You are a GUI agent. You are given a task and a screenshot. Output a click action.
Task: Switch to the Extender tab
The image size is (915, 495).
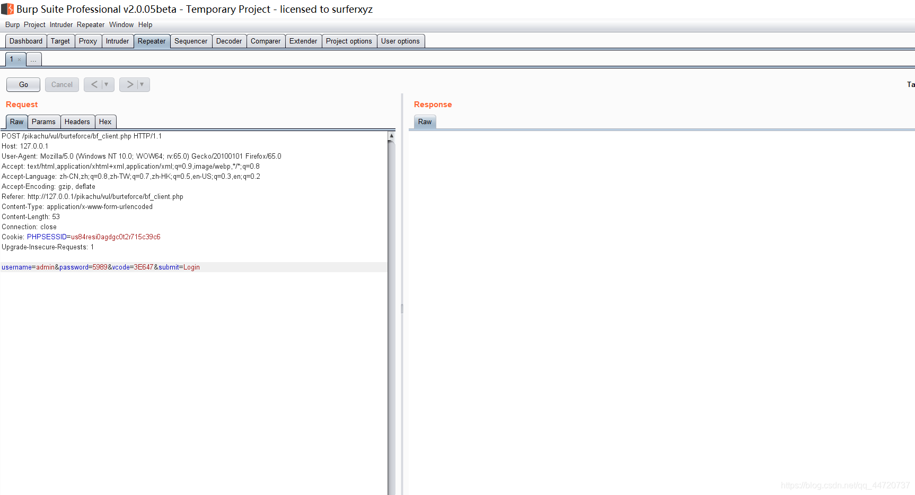303,41
